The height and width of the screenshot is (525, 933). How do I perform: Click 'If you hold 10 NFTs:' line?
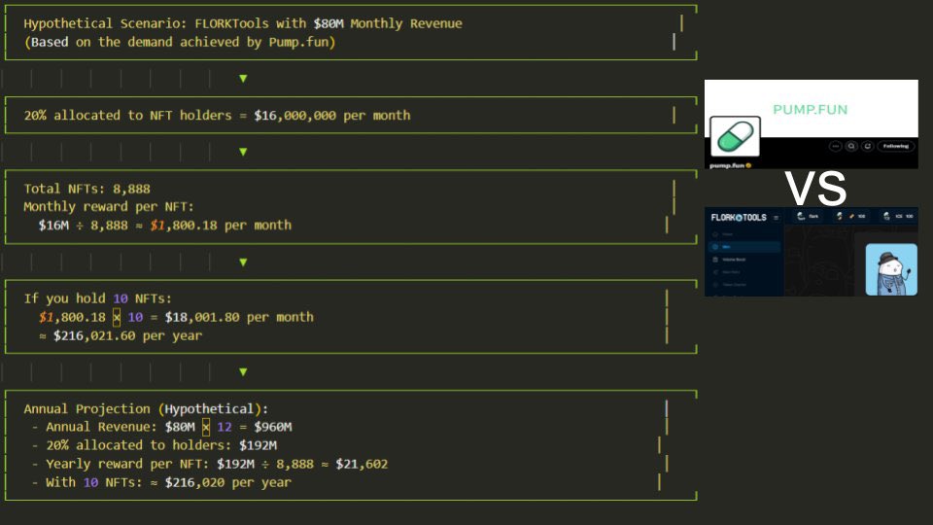97,298
